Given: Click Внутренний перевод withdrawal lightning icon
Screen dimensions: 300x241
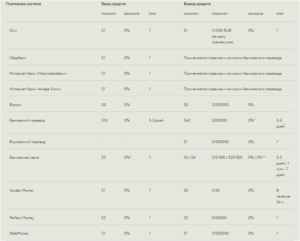Looking at the screenshot, I should coord(277,141).
